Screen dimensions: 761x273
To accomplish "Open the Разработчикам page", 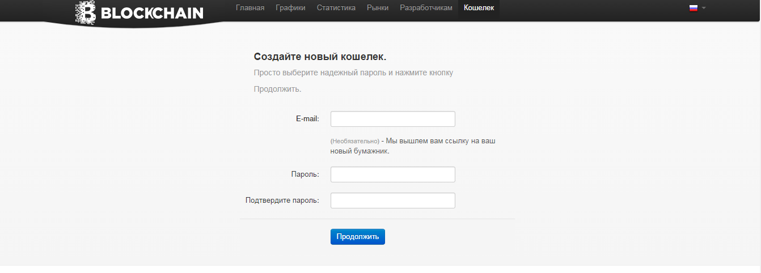I will click(x=426, y=8).
